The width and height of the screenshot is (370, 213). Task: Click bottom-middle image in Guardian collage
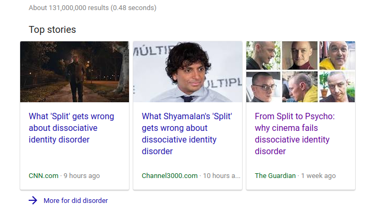[x=300, y=86]
